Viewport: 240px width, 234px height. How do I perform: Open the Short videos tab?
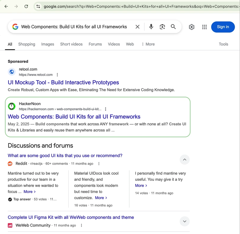[x=71, y=44]
